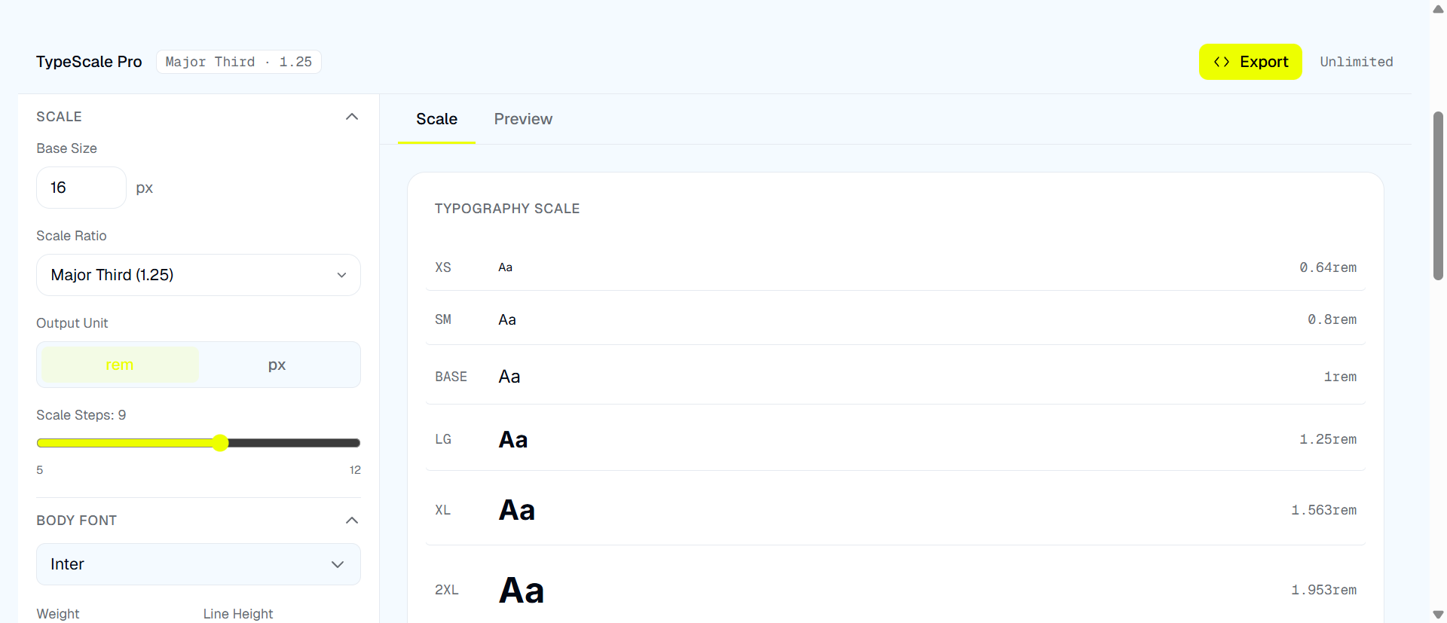This screenshot has height=623, width=1447.
Task: Switch to the Preview tab
Action: [523, 119]
